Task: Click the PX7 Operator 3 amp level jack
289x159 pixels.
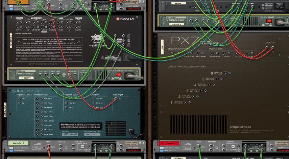Action: [206, 91]
